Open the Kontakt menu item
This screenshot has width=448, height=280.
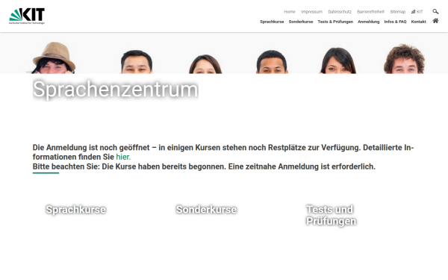click(419, 22)
